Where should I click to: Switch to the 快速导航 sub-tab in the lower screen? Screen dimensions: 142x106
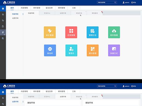(31, 97)
